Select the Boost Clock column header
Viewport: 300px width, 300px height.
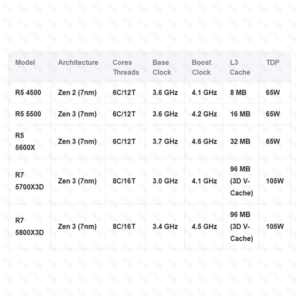pos(202,67)
